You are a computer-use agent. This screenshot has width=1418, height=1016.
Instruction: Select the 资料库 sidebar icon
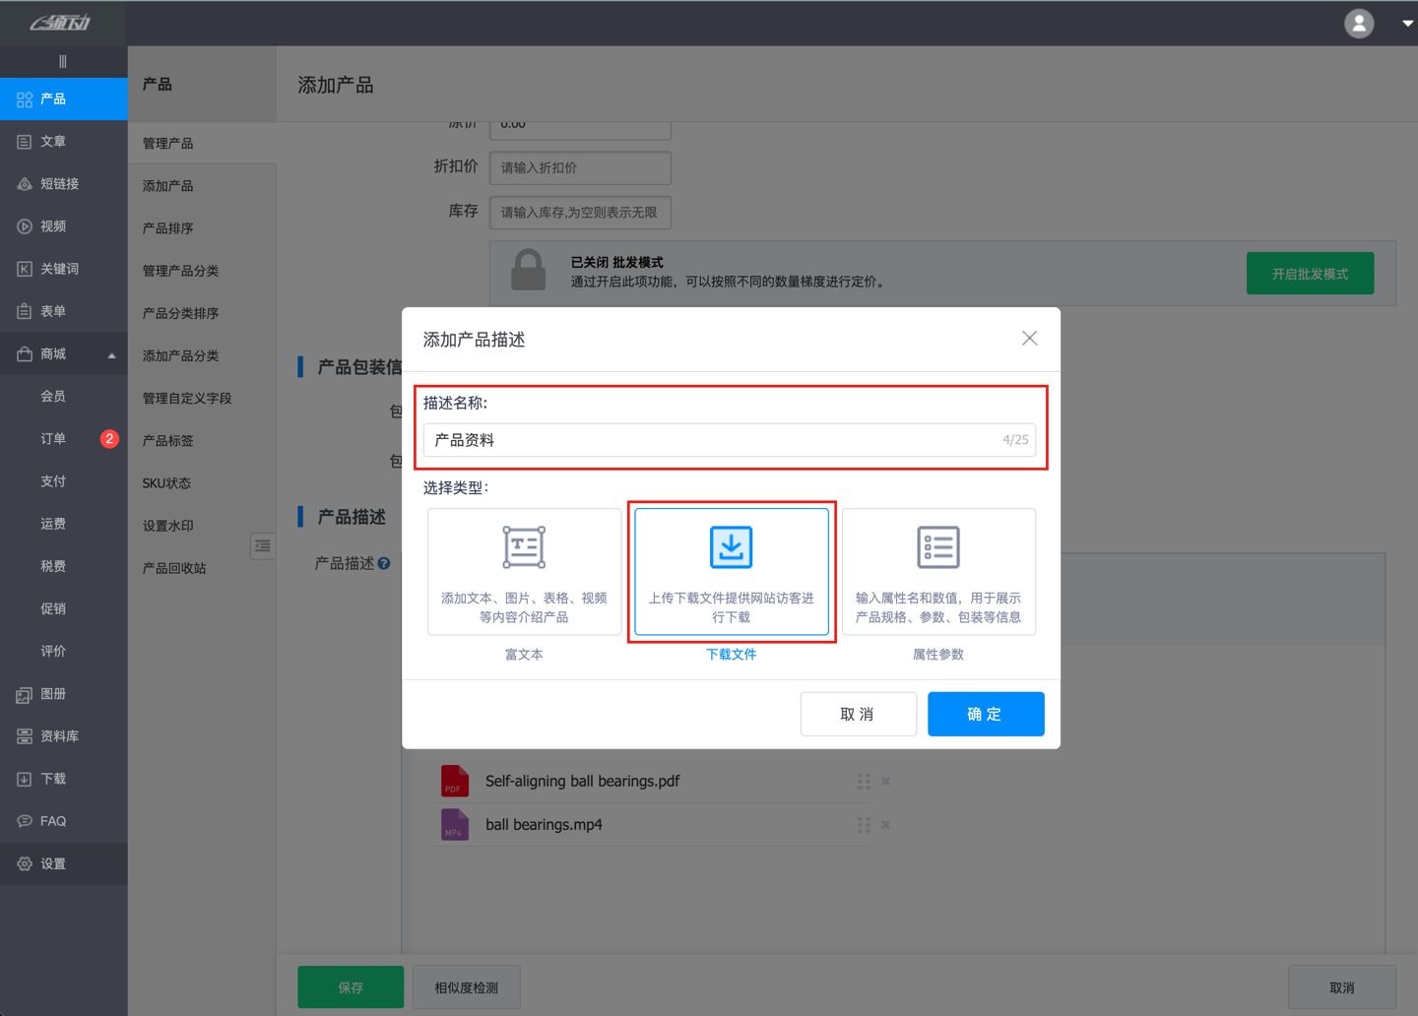(x=24, y=735)
